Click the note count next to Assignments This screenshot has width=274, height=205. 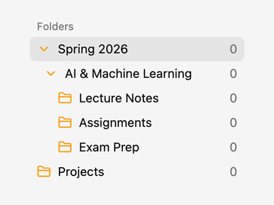pyautogui.click(x=233, y=123)
